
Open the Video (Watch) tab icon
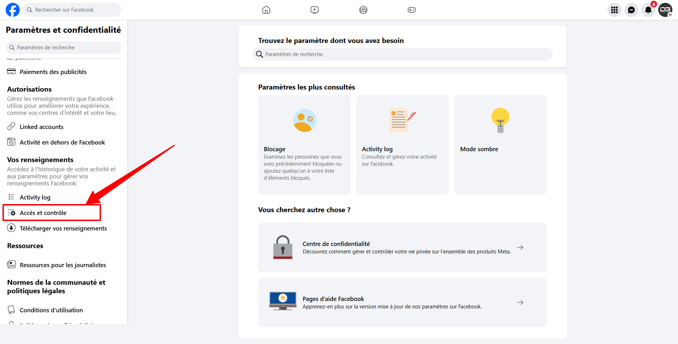[315, 10]
